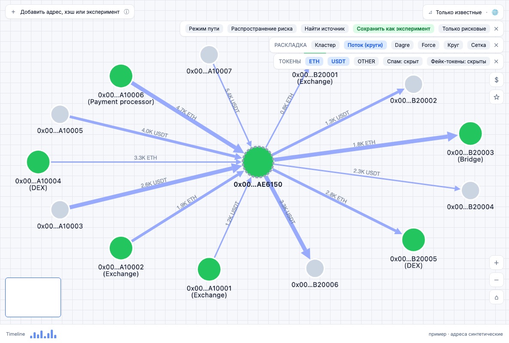509x343 pixels.
Task: Click the 0.8K ETH edge label
Action: click(x=287, y=103)
